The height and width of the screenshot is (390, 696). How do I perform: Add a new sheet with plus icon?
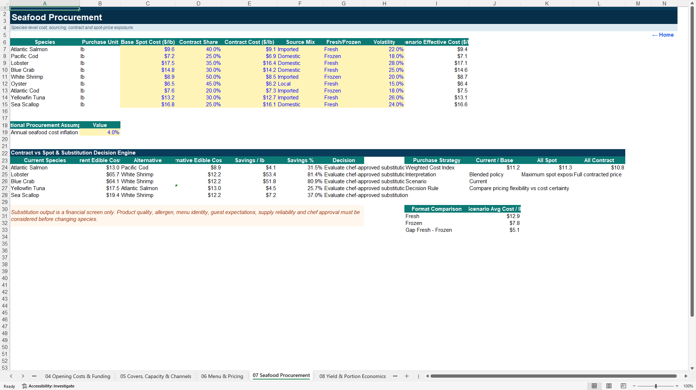407,376
